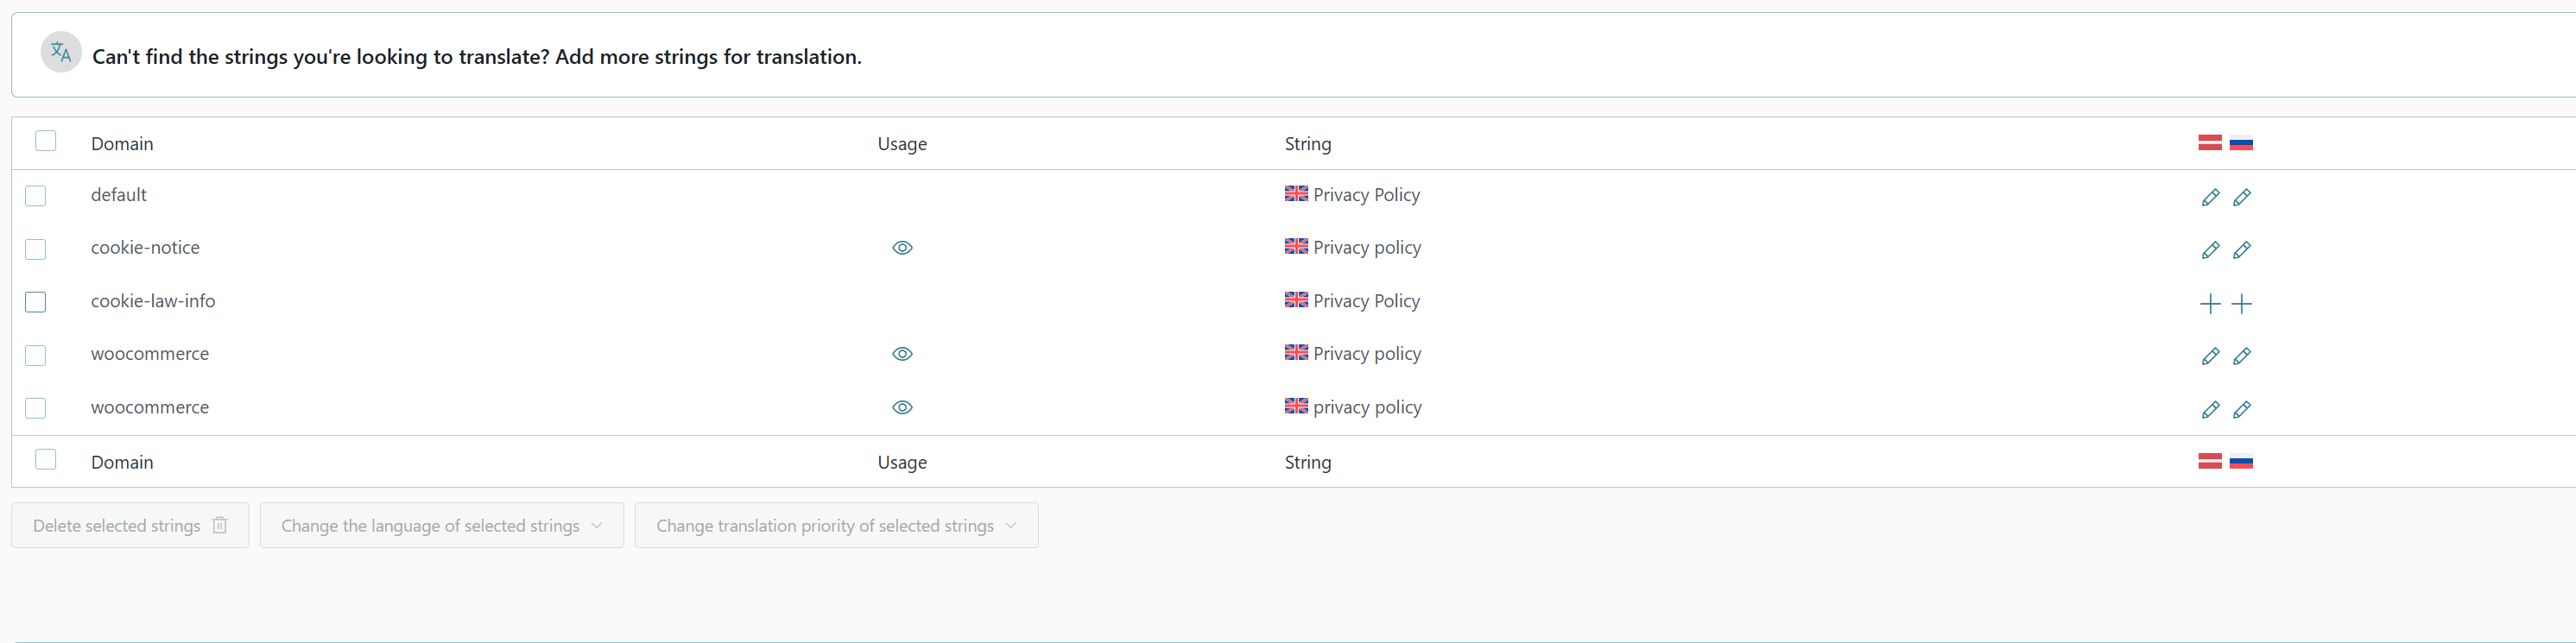Edit Latvian translation for the default domain string
Viewport: 2576px width, 643px height.
click(2210, 198)
